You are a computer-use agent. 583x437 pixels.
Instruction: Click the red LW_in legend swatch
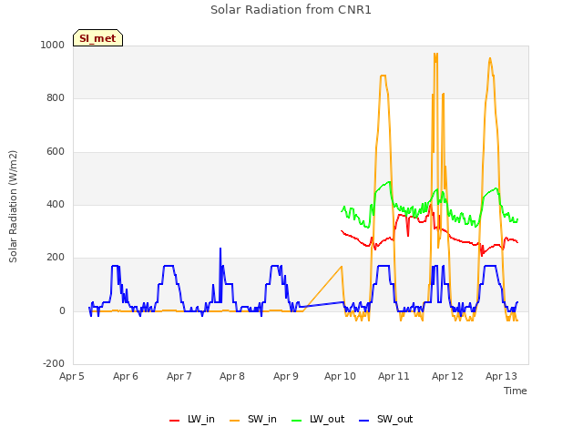(174, 421)
